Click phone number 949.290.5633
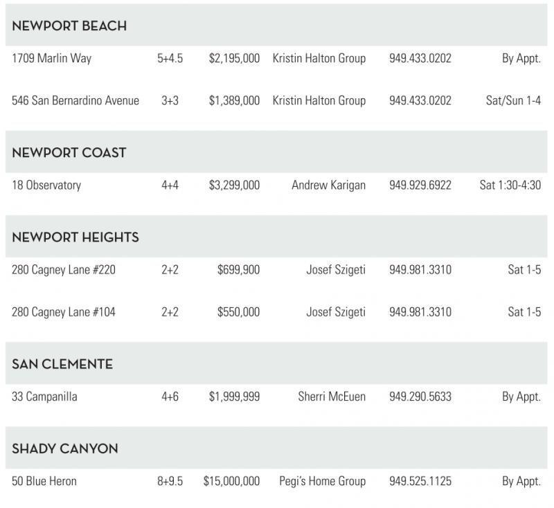554x508 pixels. [x=420, y=397]
